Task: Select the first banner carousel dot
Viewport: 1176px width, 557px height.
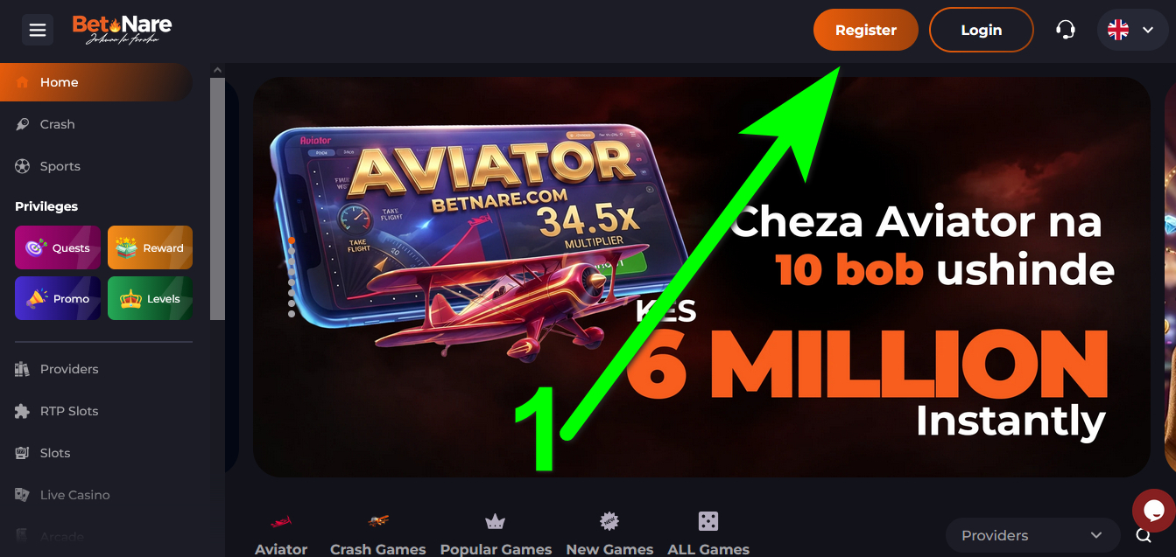Action: (x=292, y=241)
